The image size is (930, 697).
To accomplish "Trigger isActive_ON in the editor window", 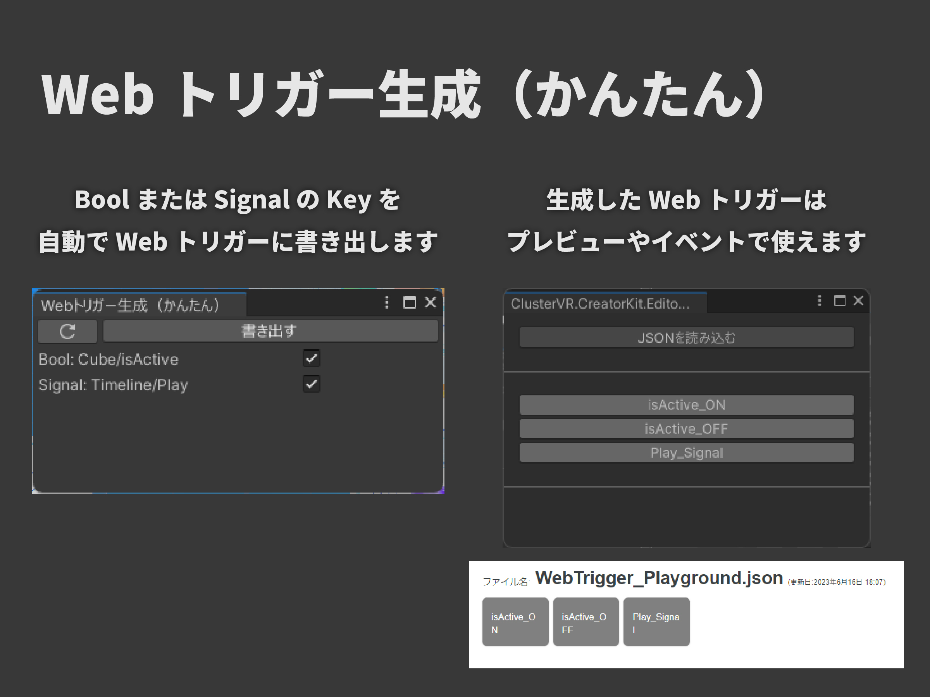I will (686, 405).
